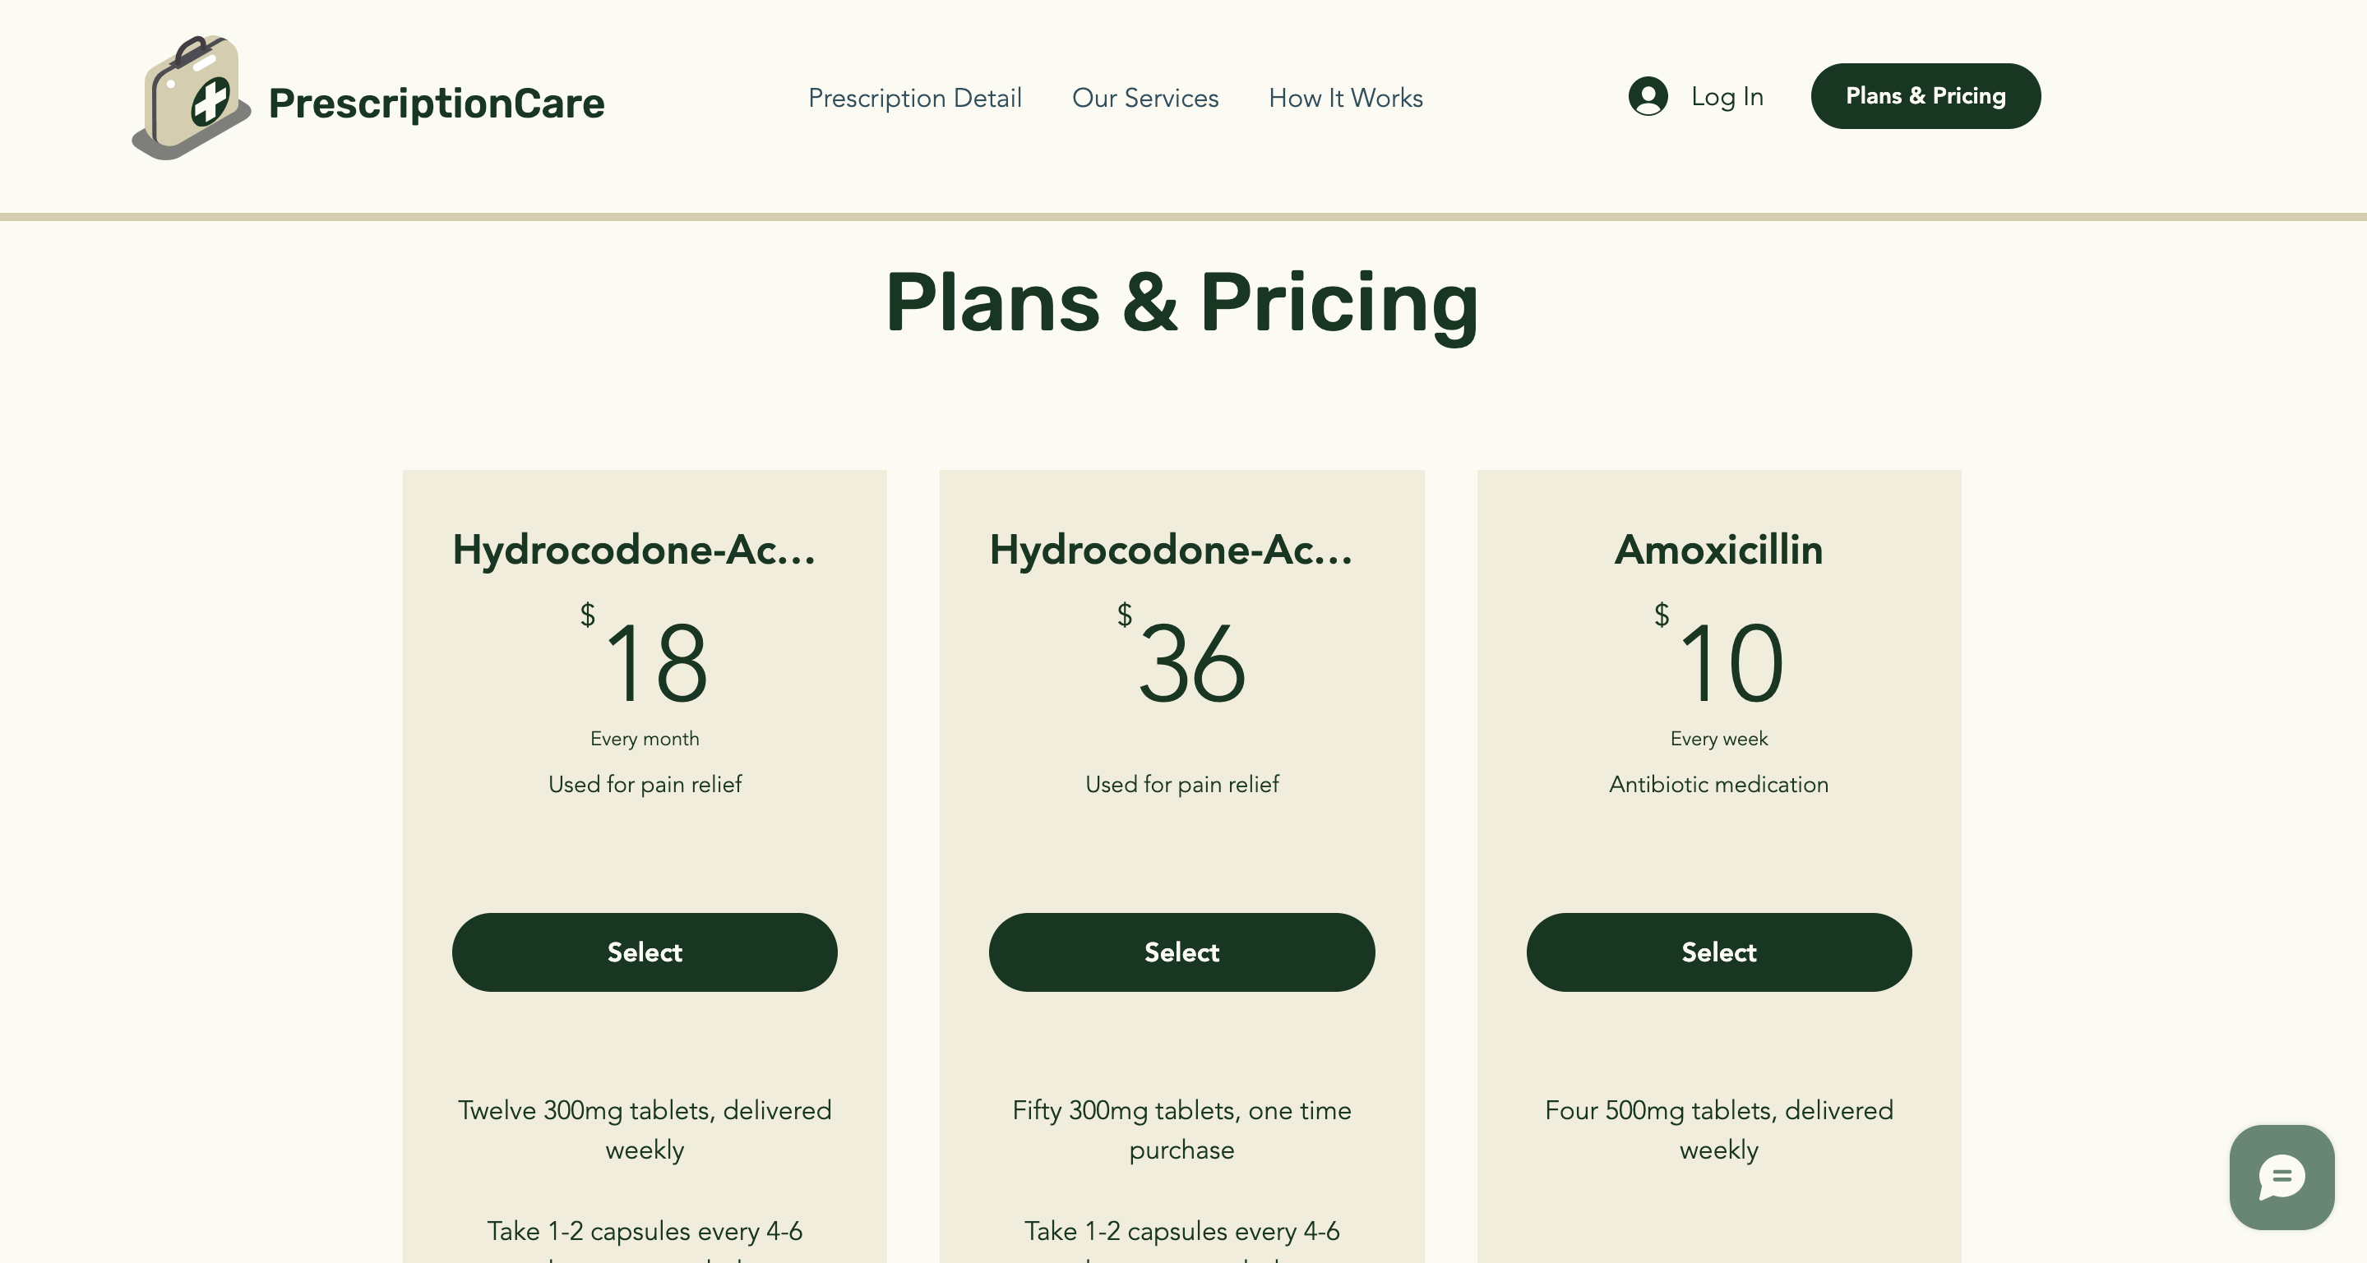Click the cross symbol on the logo briefcase
This screenshot has width=2367, height=1263.
tap(213, 101)
